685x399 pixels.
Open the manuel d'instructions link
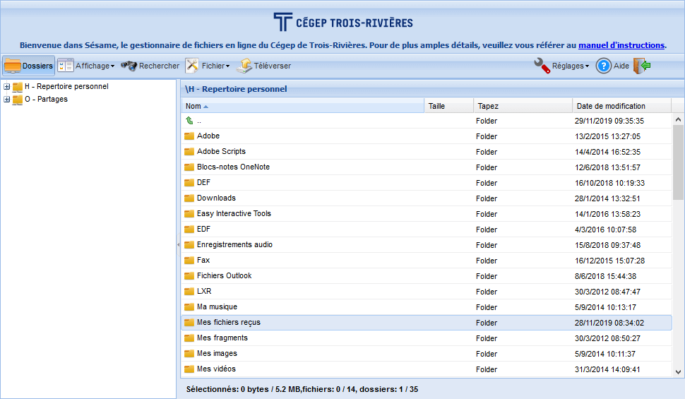[621, 45]
